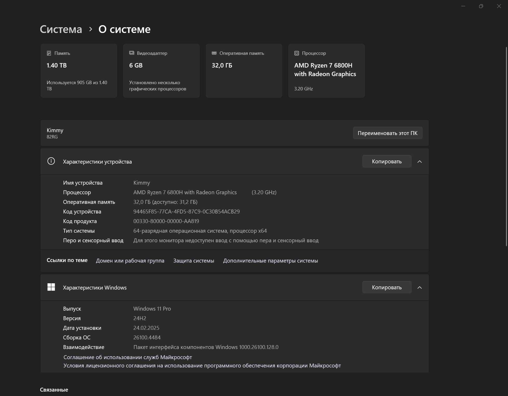
Task: Open the Видеоадаптер 6 GB card
Action: point(161,71)
